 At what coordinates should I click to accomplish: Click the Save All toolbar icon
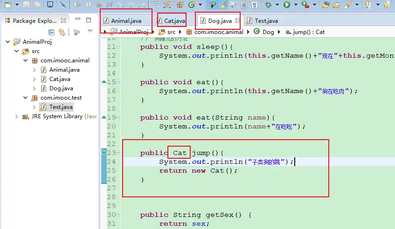(36, 5)
